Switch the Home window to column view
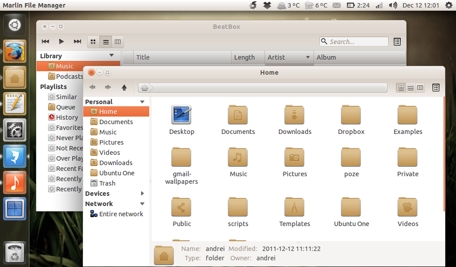This screenshot has height=267, width=456. [420, 88]
